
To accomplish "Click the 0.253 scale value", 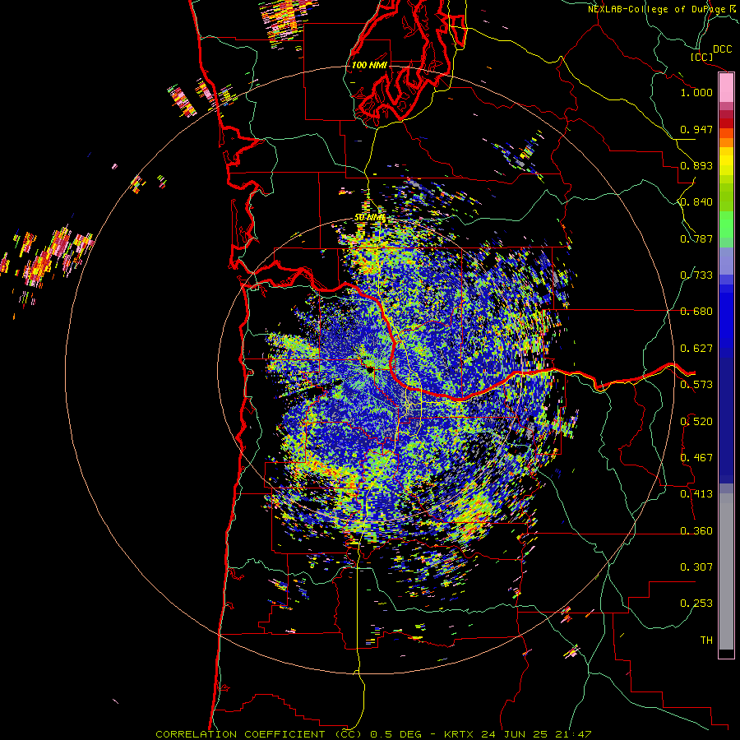I will coord(696,604).
